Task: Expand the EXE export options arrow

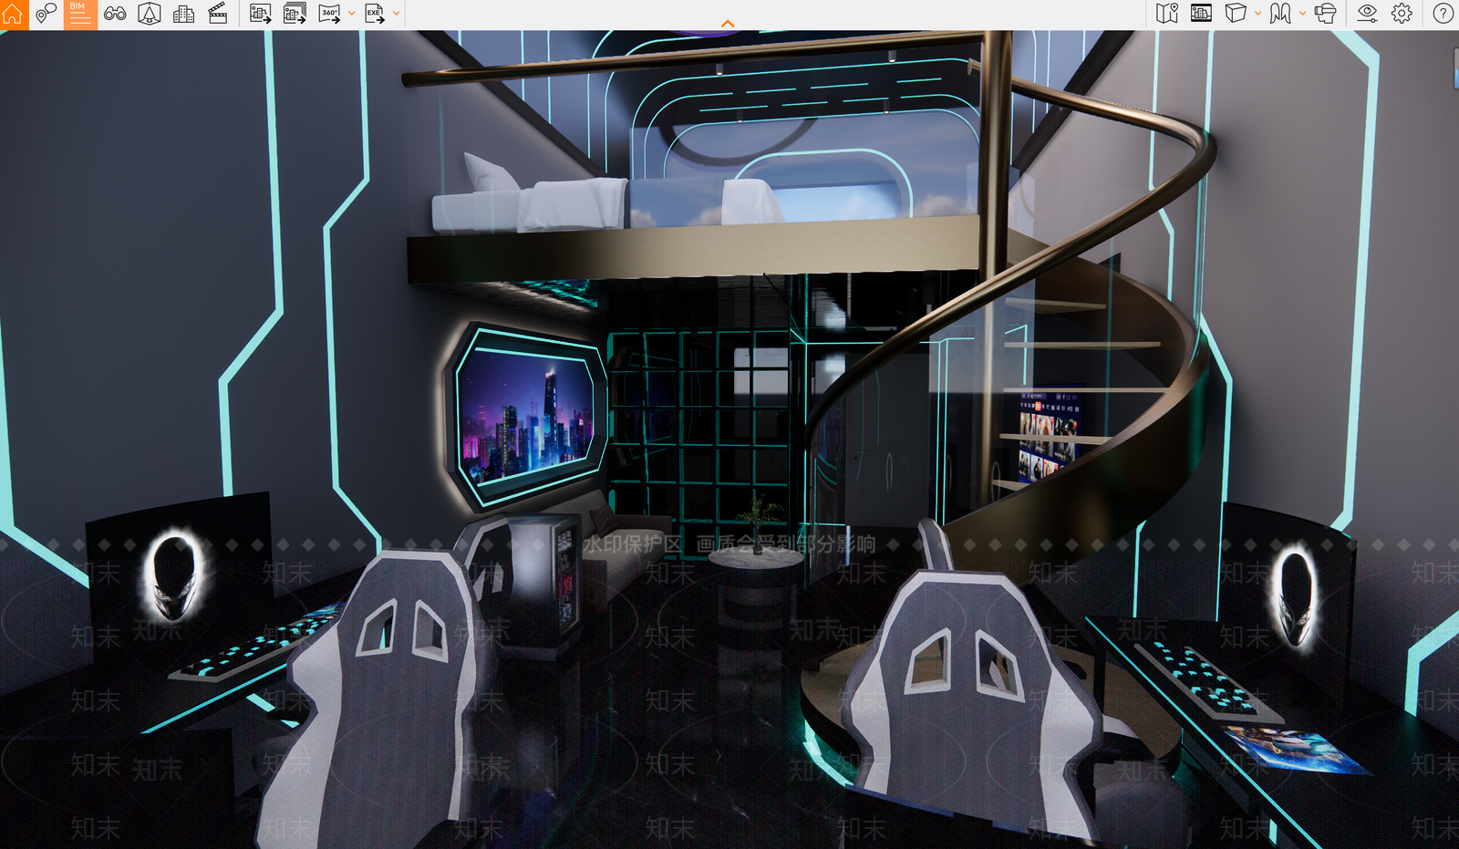Action: click(x=396, y=14)
